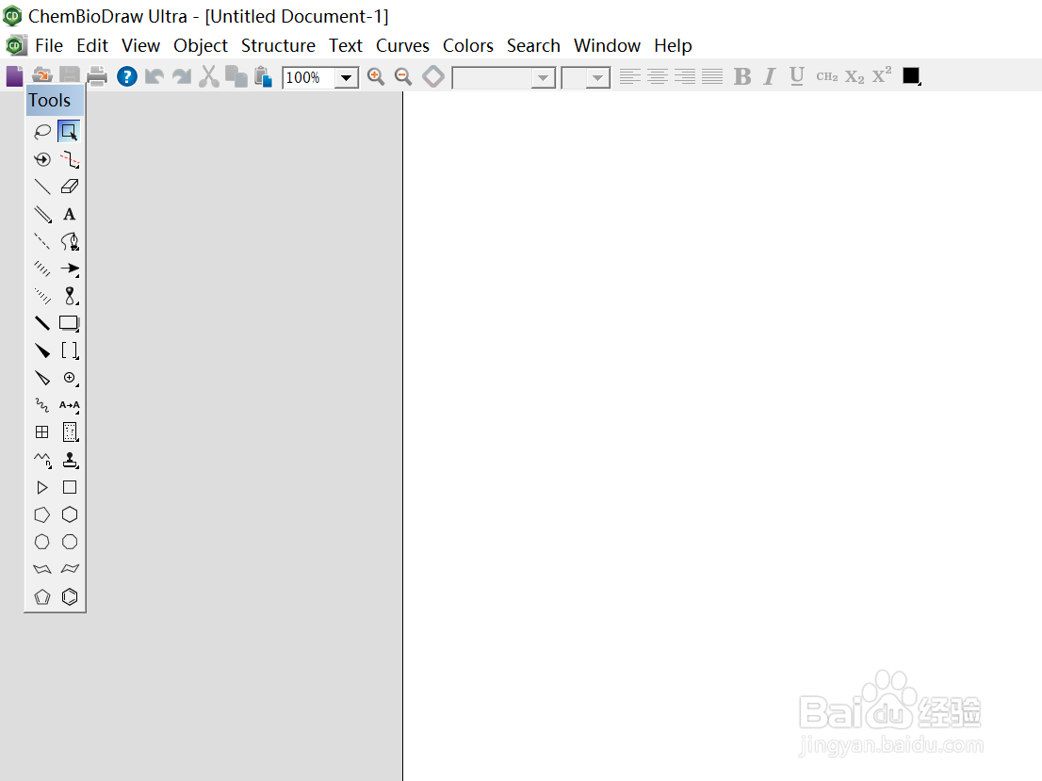Viewport: 1042px width, 781px height.
Task: Select the Mass Fragmentation tool
Action: pyautogui.click(x=69, y=159)
